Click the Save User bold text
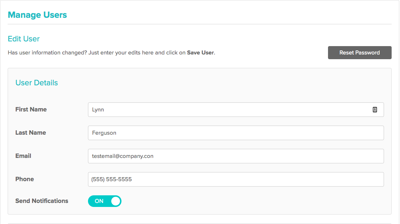The height and width of the screenshot is (224, 400). coord(200,52)
